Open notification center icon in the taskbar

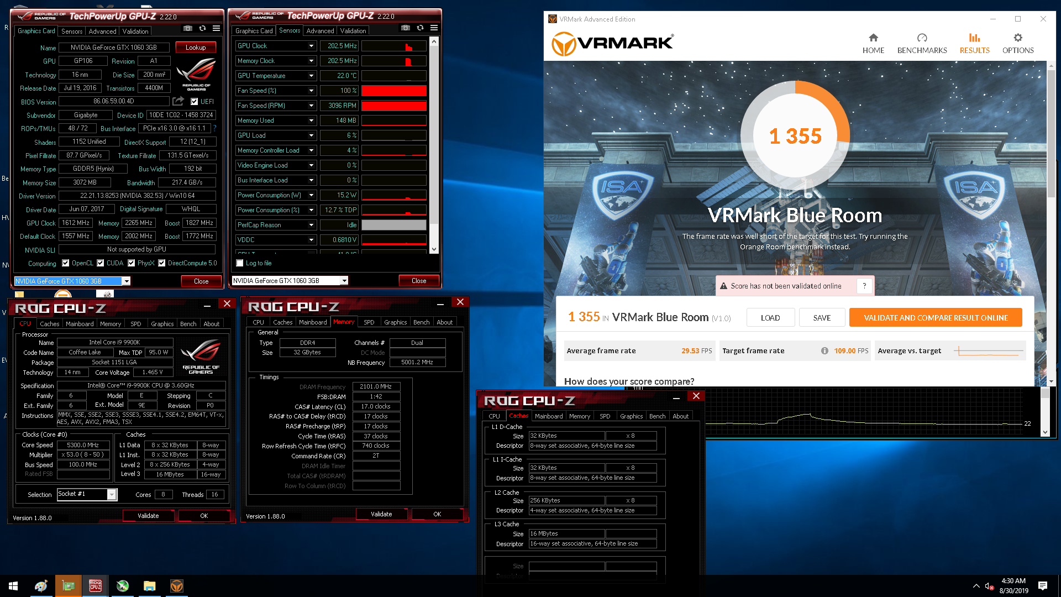point(1043,586)
